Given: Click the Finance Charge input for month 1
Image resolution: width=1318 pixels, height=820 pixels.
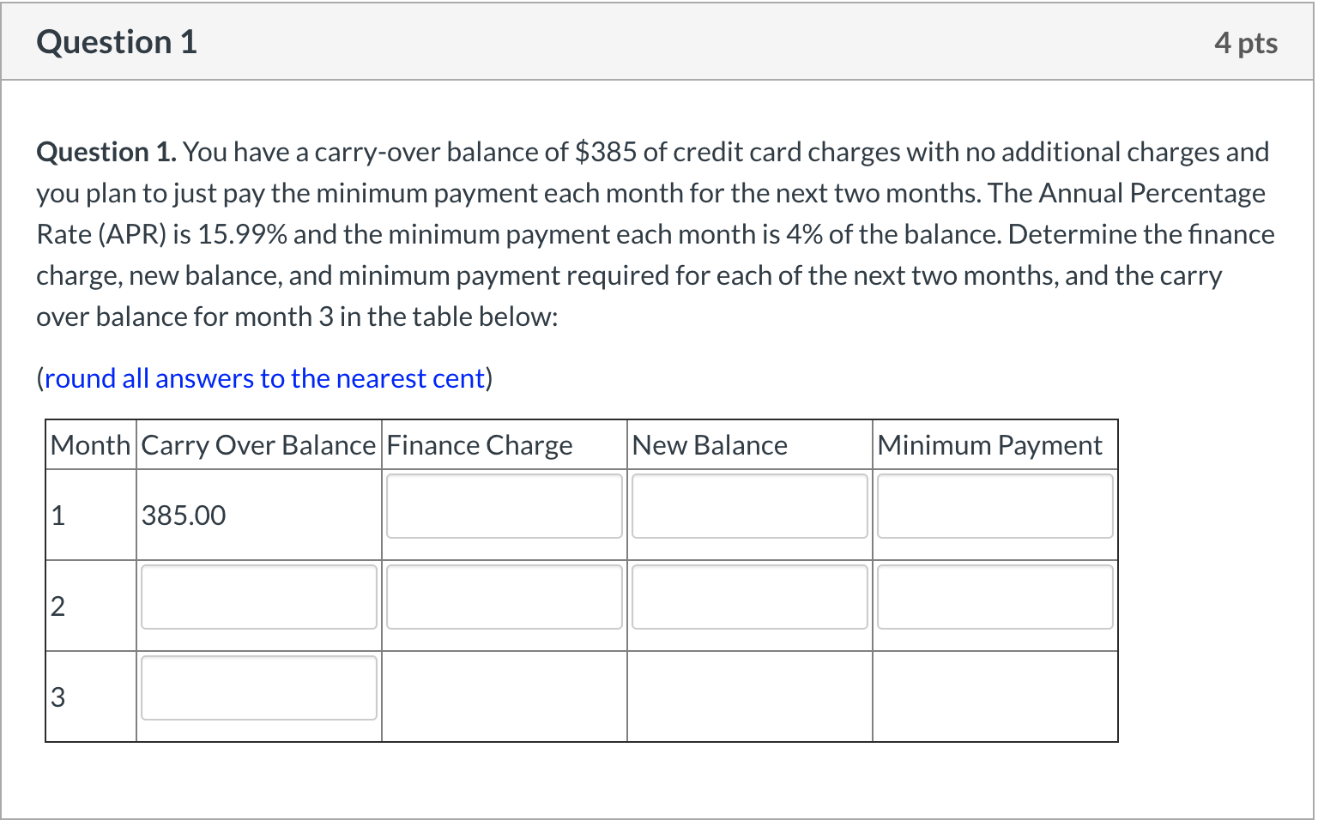Looking at the screenshot, I should (x=504, y=506).
